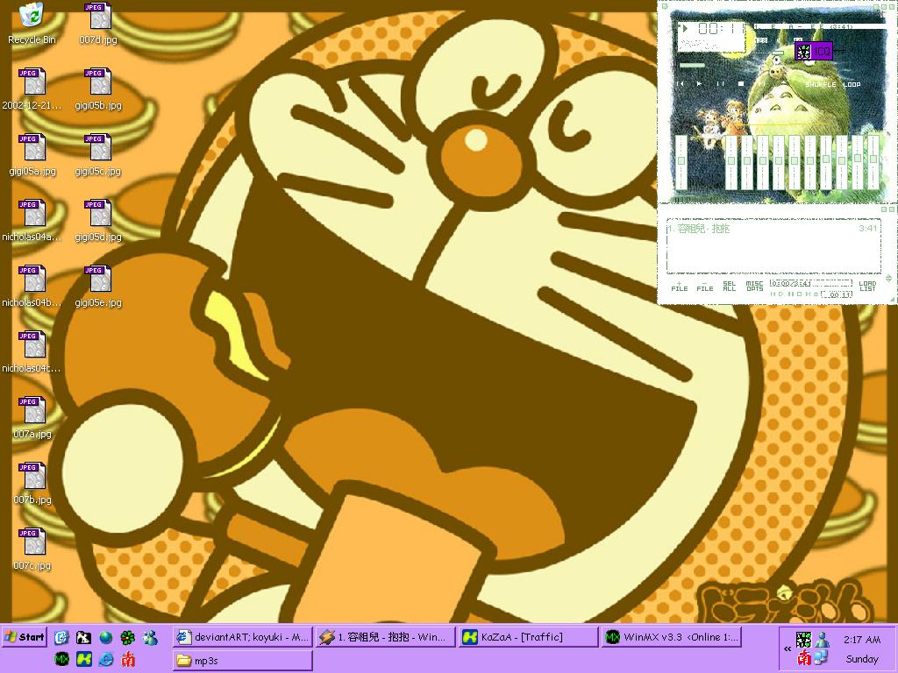
Task: Click Winamp's previous track button
Action: 681,83
